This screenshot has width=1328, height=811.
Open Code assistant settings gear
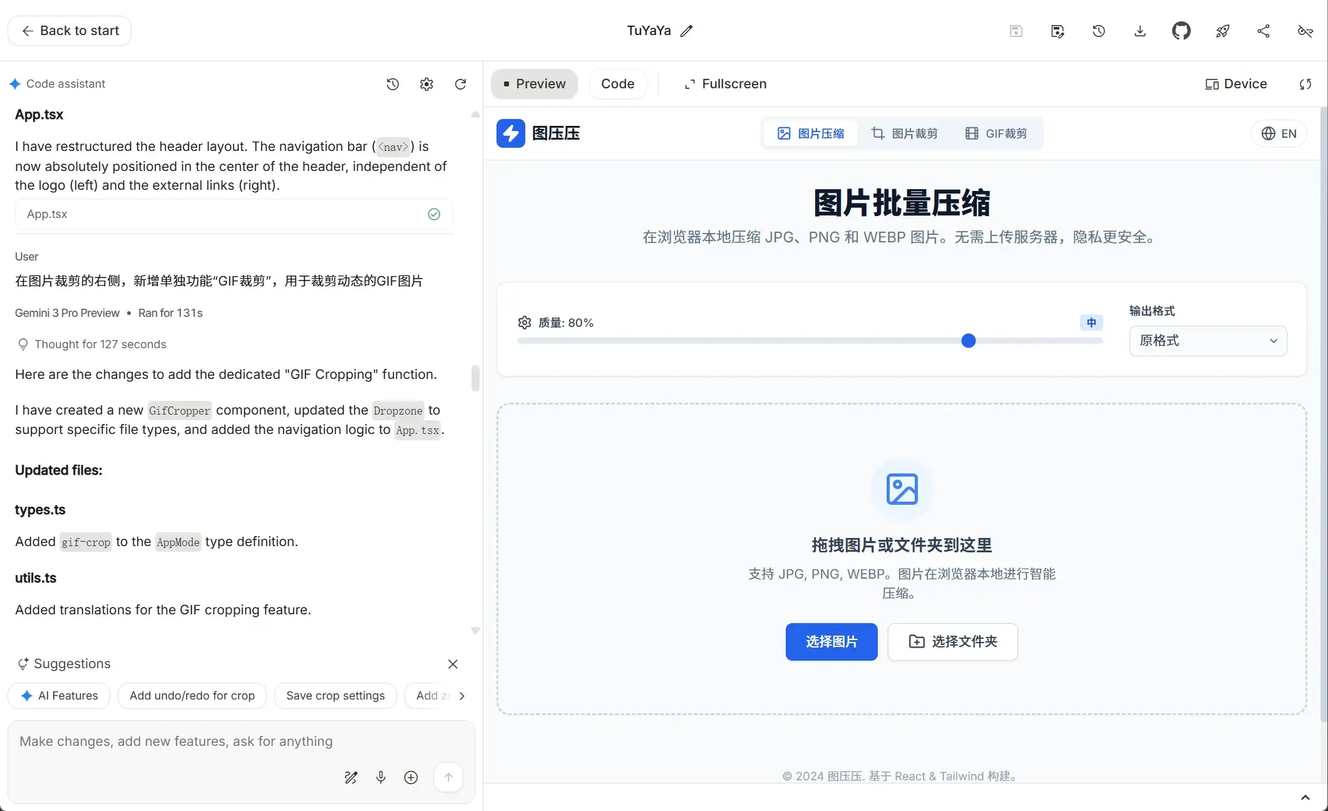tap(426, 84)
